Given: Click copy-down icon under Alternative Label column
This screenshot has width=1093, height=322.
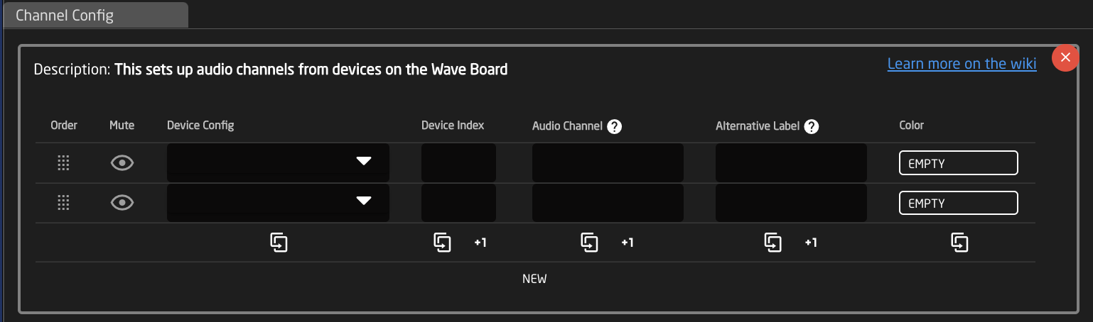Looking at the screenshot, I should (x=773, y=243).
